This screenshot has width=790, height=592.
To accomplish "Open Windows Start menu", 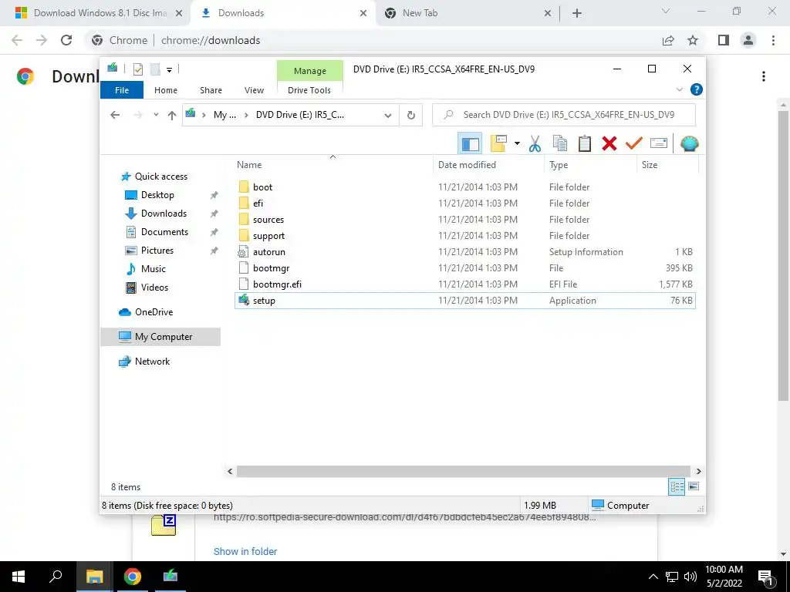I will pyautogui.click(x=19, y=577).
